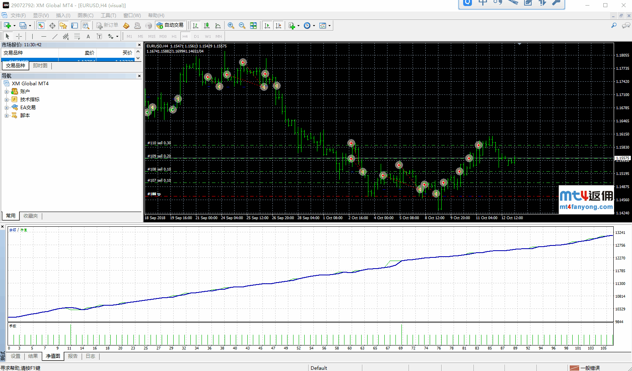The height and width of the screenshot is (371, 632).
Task: Toggle the chart shift button
Action: click(x=278, y=26)
